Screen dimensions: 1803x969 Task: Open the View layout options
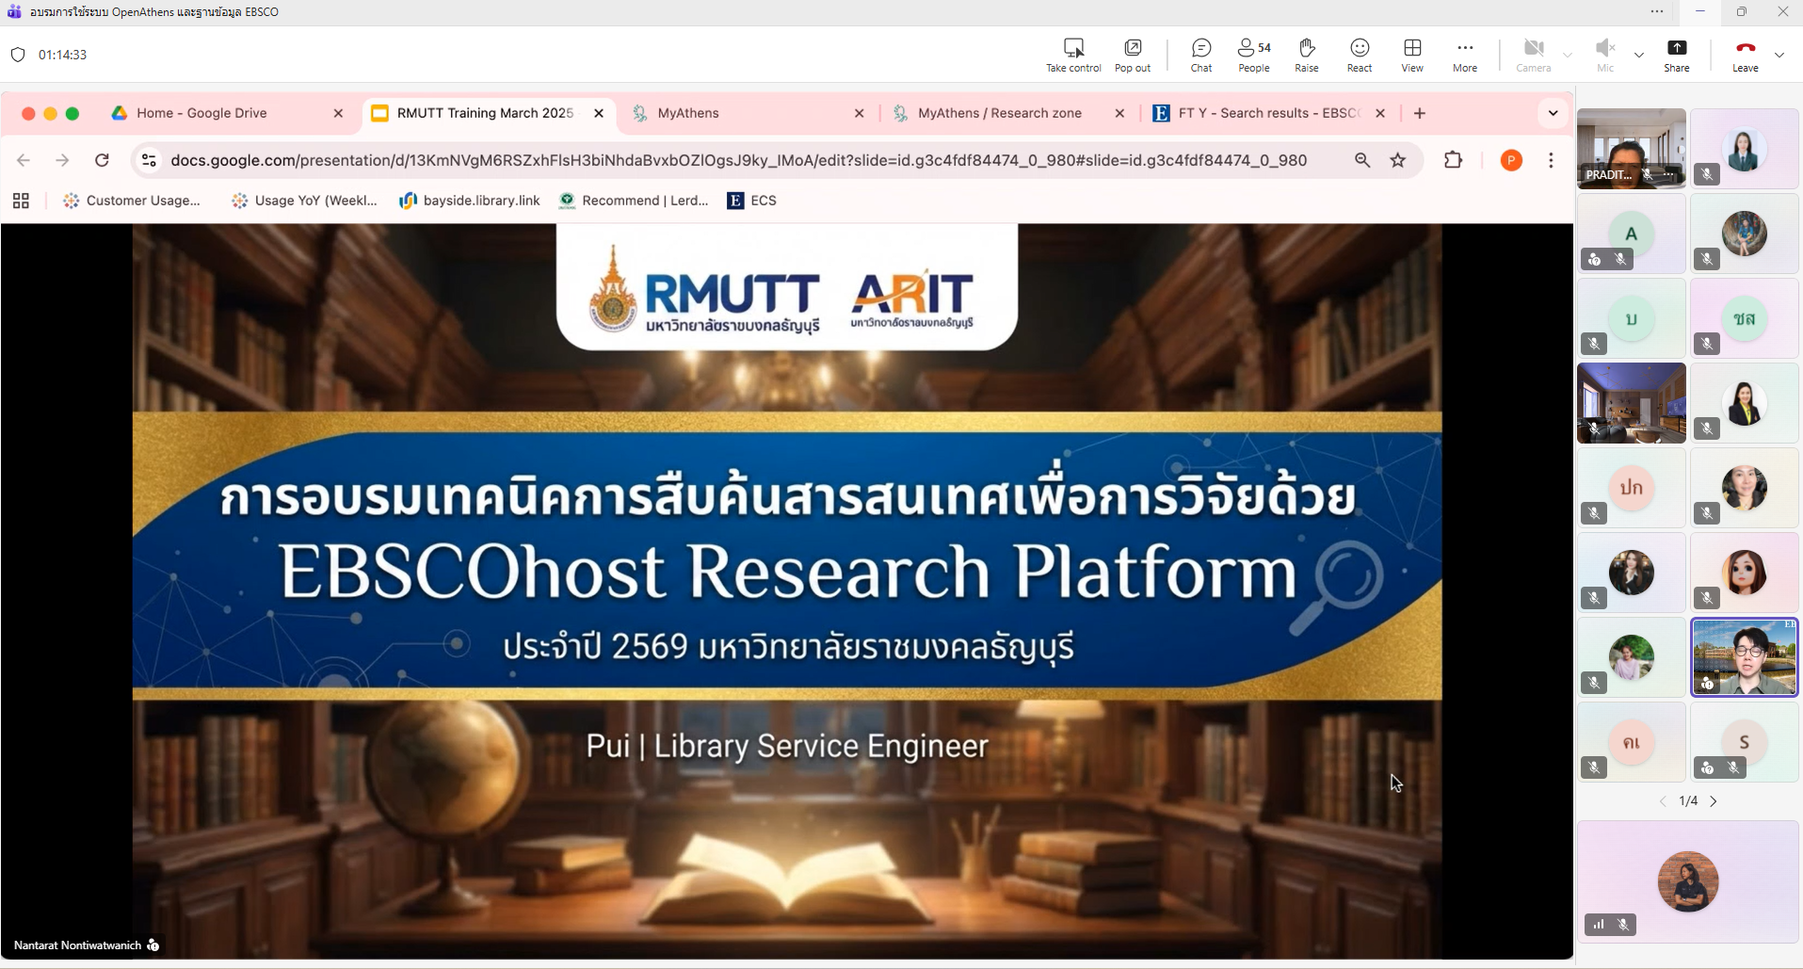(1411, 55)
